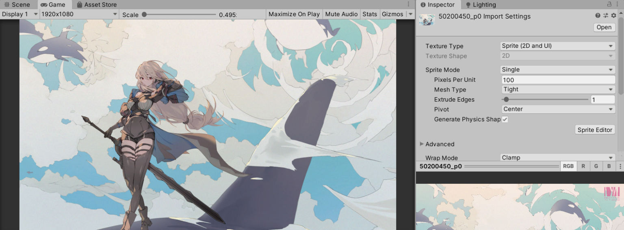
Task: Expand the Advanced section
Action: 422,144
